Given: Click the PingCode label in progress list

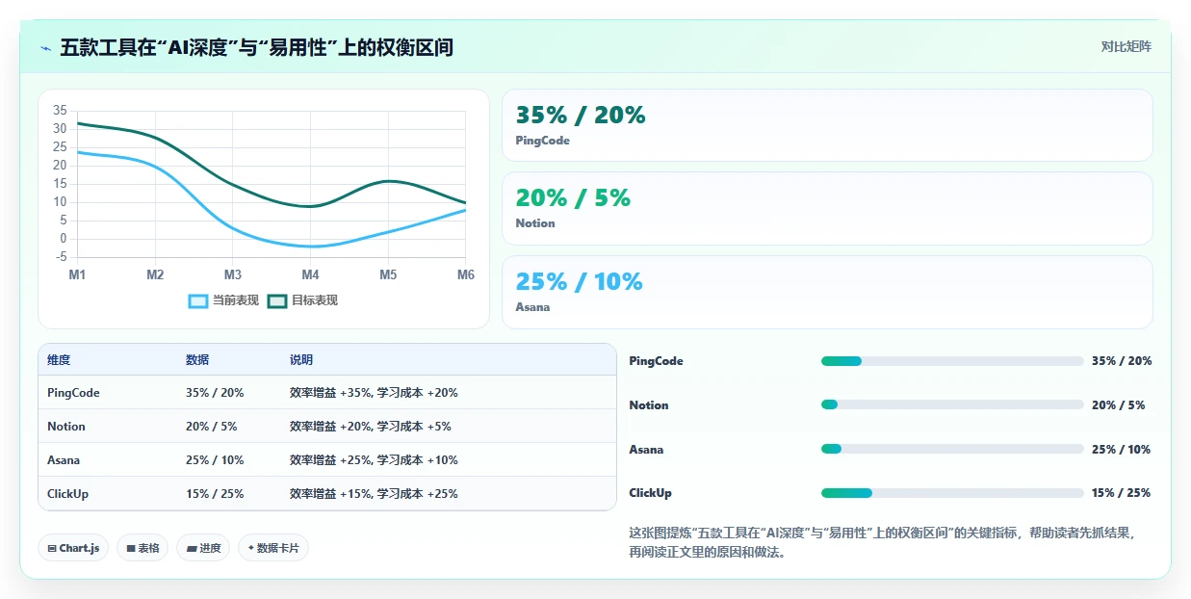Looking at the screenshot, I should (656, 361).
